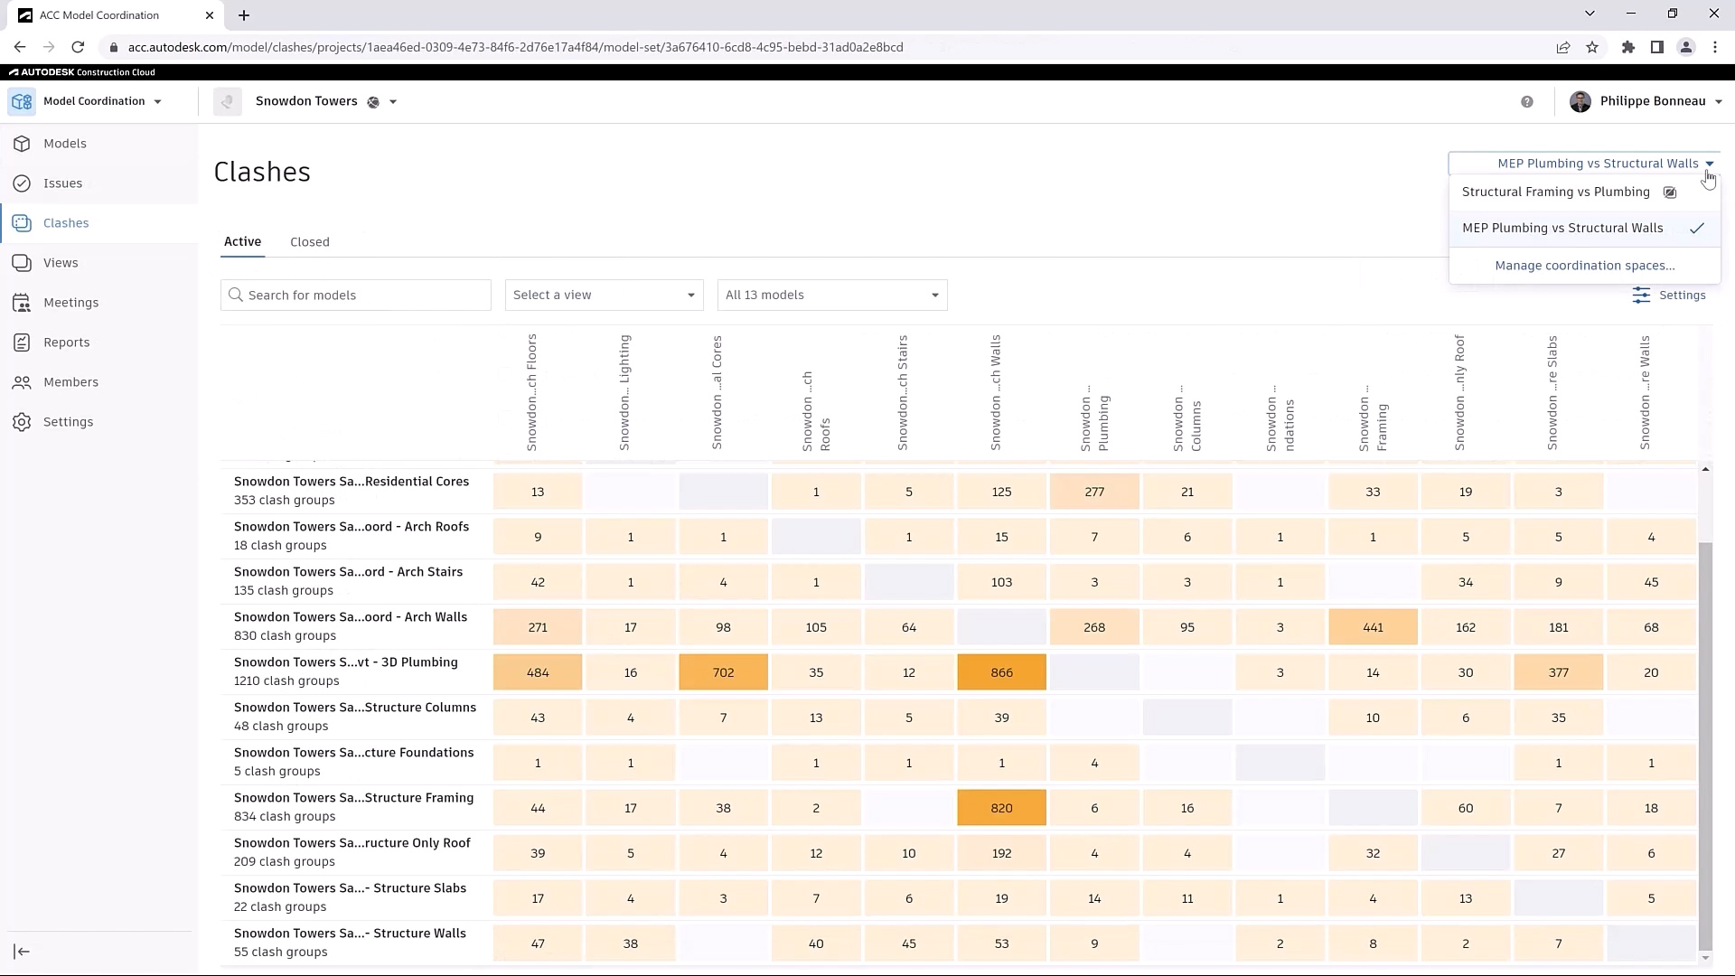Screen dimensions: 1735x976
Task: Switch to the Active tab
Action: click(242, 241)
